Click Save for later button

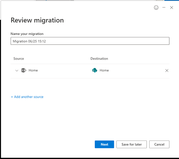131,144
